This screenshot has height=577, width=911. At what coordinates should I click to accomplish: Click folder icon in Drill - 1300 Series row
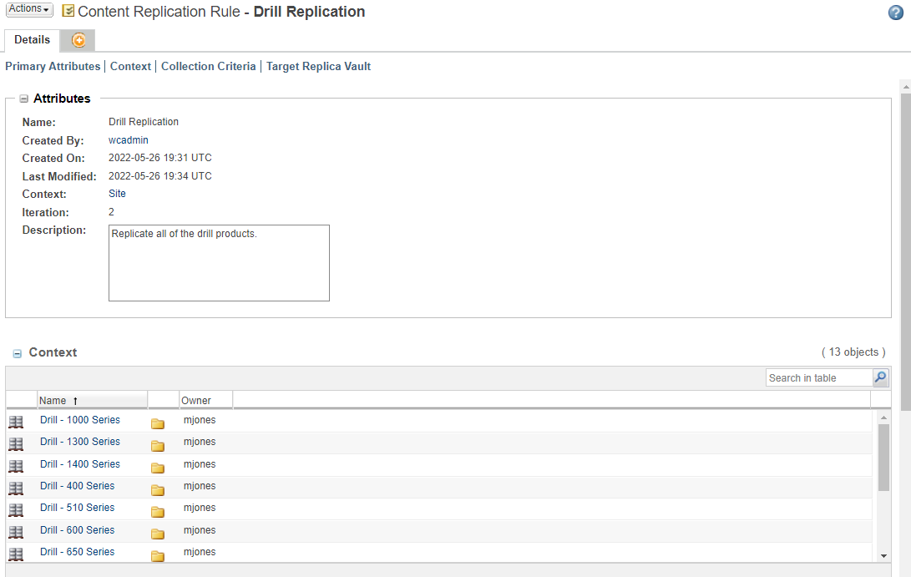[x=158, y=446]
